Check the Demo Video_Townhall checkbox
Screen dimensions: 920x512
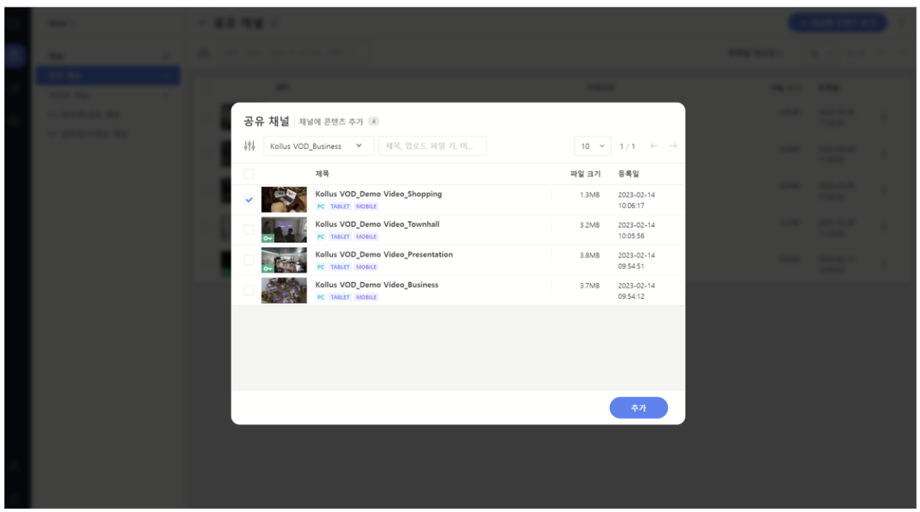(249, 230)
